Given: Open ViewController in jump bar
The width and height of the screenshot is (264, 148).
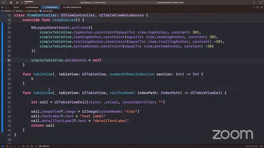Looking at the screenshot, I should coord(31,11).
